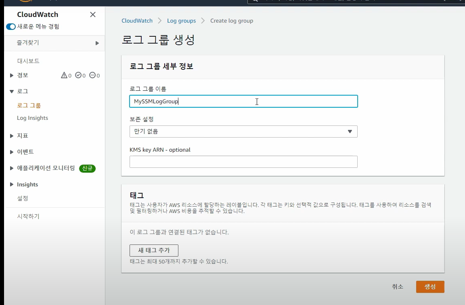
Task: Click the 로그 그룹 이름 input field
Action: (x=243, y=101)
